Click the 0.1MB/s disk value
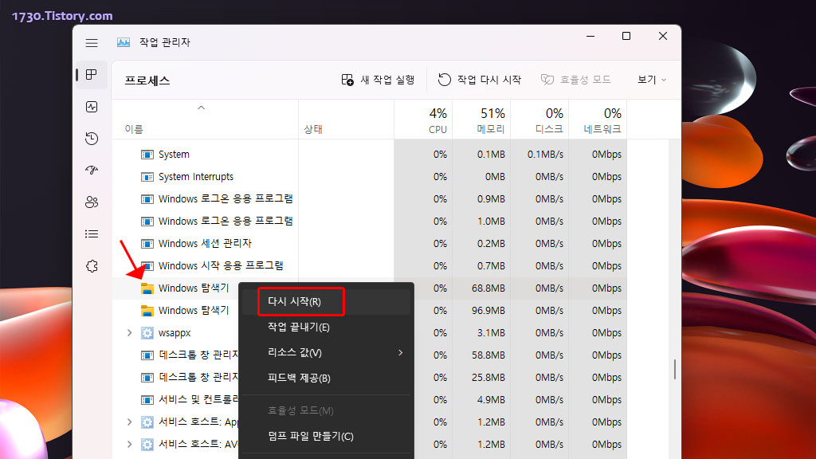The height and width of the screenshot is (459, 816). (x=545, y=155)
